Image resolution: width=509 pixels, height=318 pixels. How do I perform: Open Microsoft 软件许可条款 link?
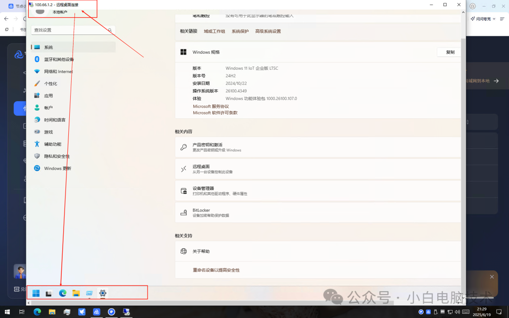pos(215,113)
